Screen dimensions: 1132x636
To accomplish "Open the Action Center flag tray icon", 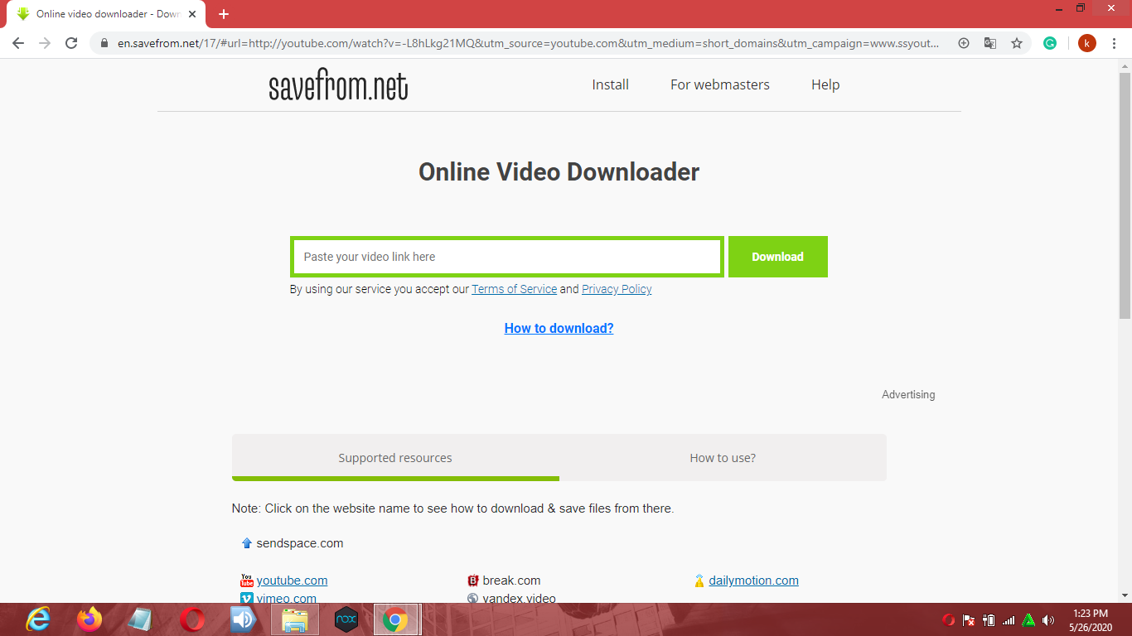I will coord(968,620).
